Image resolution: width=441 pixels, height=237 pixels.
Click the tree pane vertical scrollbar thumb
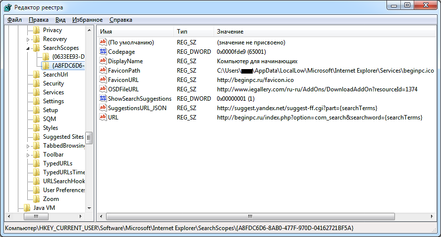(89, 138)
